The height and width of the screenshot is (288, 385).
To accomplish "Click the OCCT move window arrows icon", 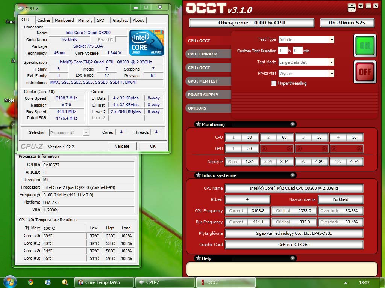I will click(x=352, y=7).
